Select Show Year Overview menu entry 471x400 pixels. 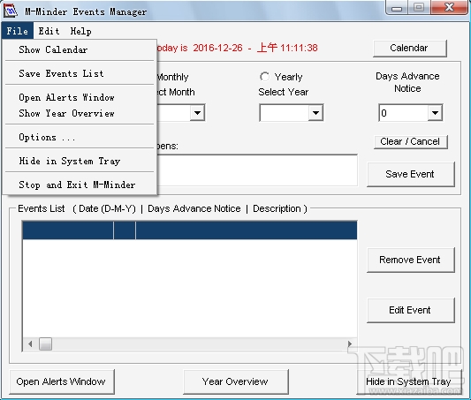point(80,113)
